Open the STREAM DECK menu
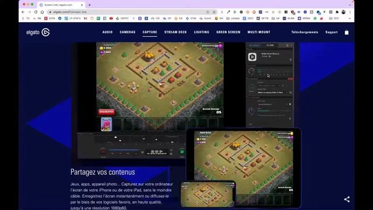This screenshot has height=210, width=373. (x=175, y=32)
